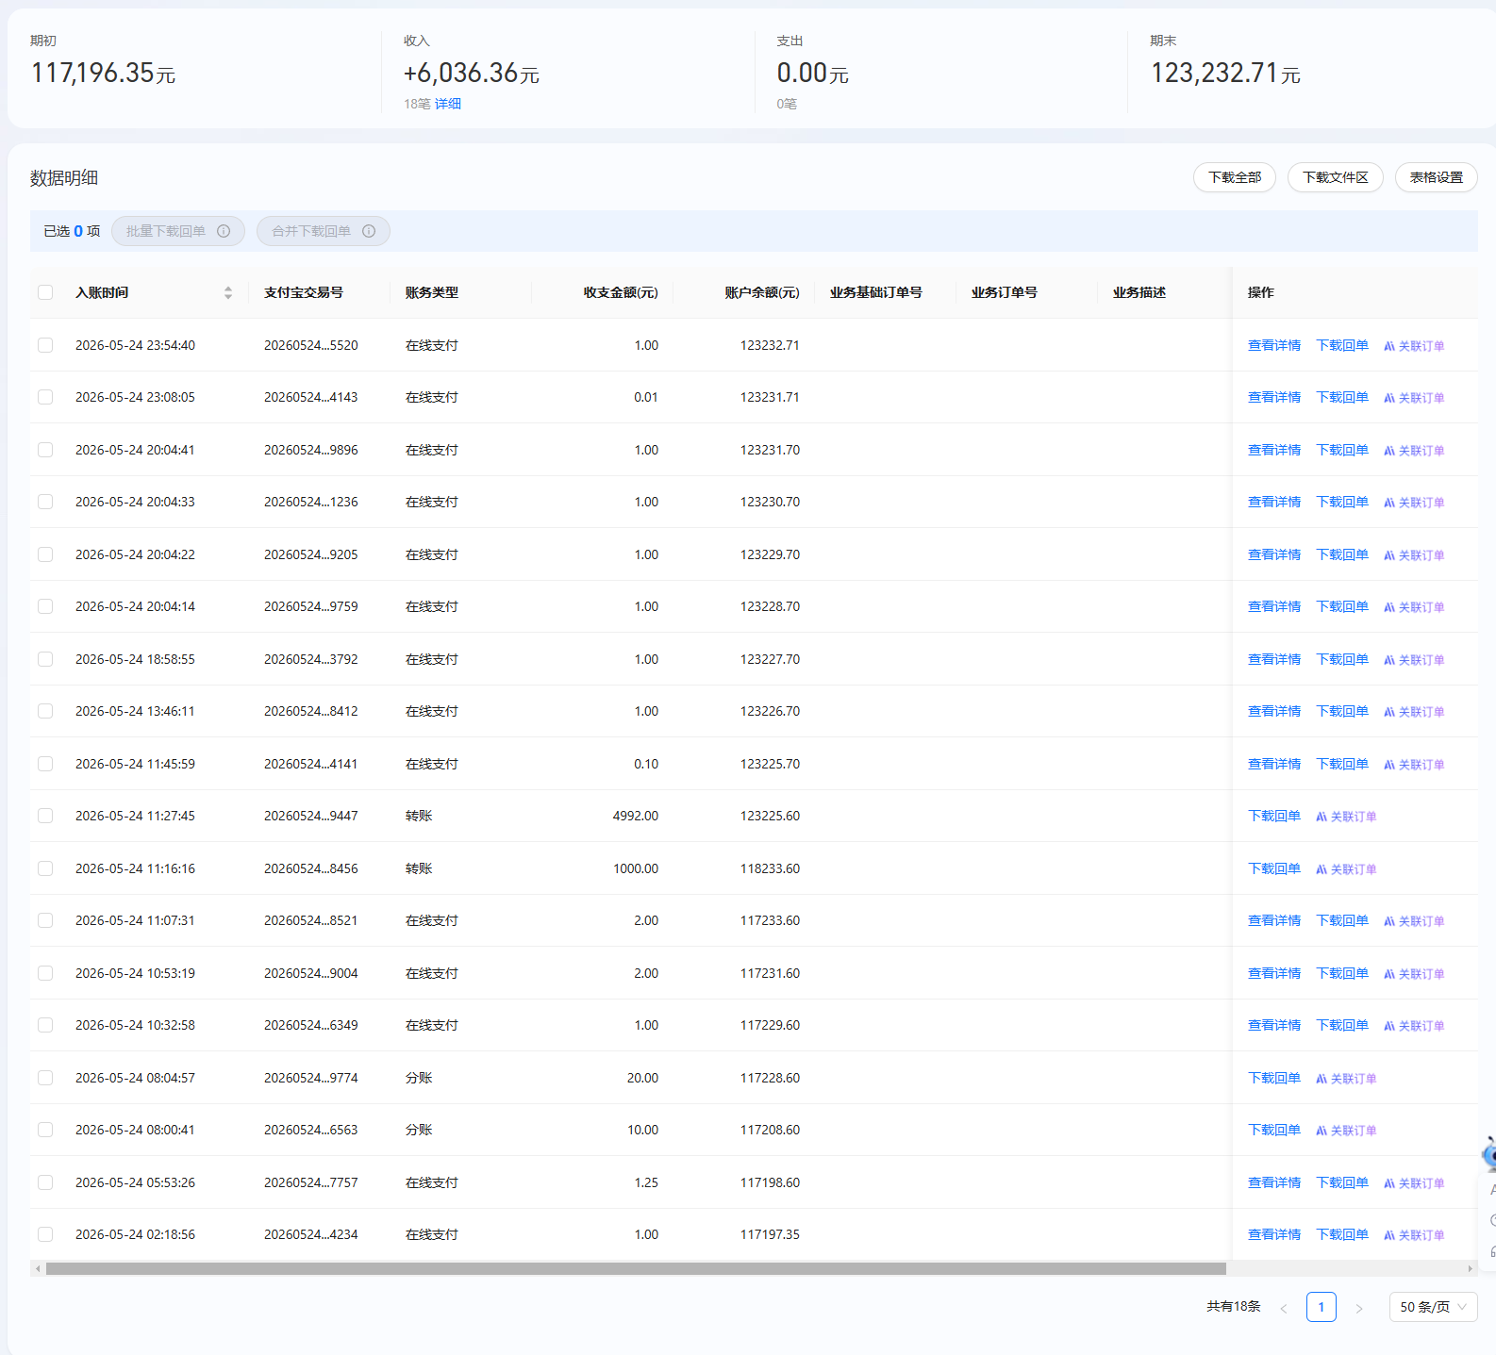The image size is (1496, 1355).
Task: Click 账户余额(元) column header
Action: point(762,292)
